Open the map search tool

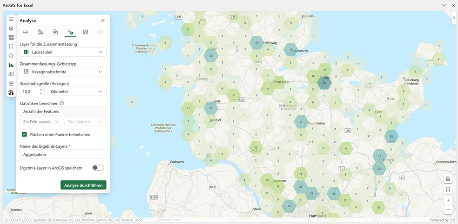point(11,56)
